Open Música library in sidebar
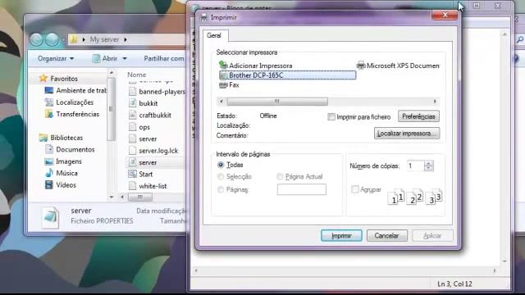 point(66,173)
